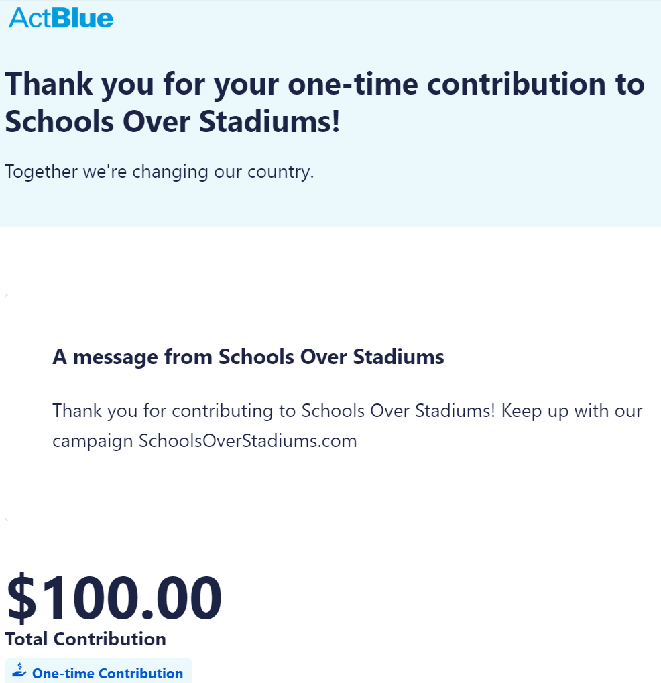Image resolution: width=661 pixels, height=683 pixels.
Task: Click the word "Total" under the amount
Action: tap(27, 639)
